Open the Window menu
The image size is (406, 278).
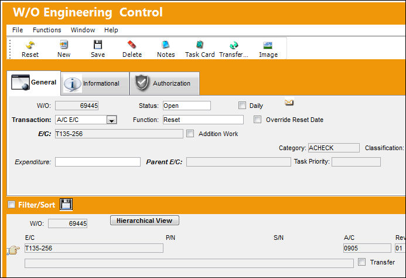83,30
